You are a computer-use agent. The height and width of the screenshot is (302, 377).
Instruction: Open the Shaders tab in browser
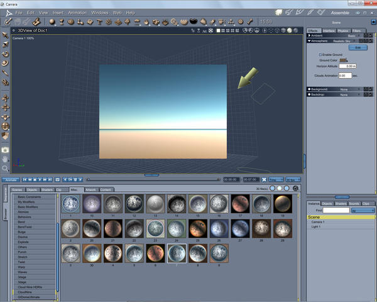point(47,189)
